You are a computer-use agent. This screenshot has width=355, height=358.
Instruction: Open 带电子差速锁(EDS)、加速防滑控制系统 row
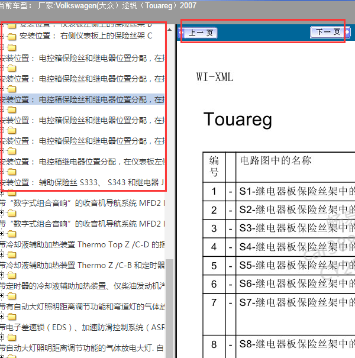pos(82,328)
